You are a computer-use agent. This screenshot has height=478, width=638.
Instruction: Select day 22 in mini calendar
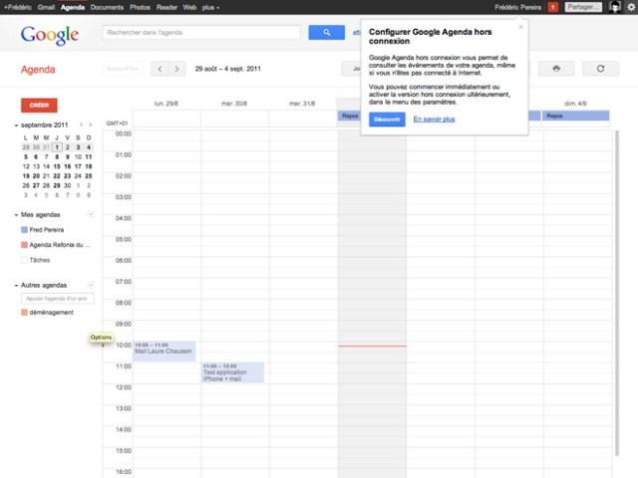tap(57, 176)
